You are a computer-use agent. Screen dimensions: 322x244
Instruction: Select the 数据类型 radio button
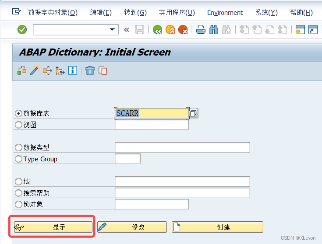pyautogui.click(x=18, y=147)
